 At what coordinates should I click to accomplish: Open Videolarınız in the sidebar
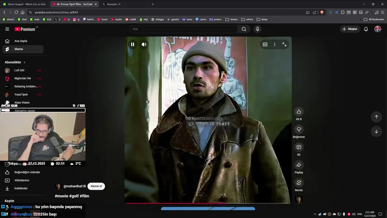pyautogui.click(x=23, y=180)
